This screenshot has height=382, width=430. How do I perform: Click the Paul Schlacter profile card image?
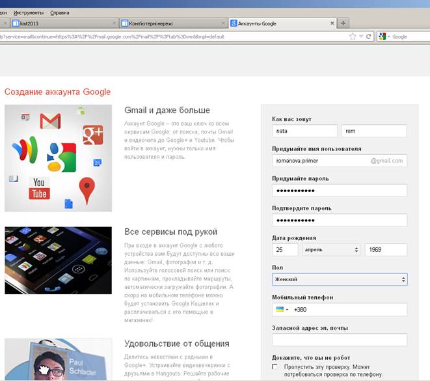[58, 359]
